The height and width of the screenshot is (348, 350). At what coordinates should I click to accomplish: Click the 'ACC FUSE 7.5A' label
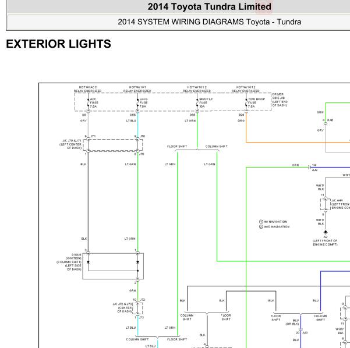pyautogui.click(x=94, y=102)
